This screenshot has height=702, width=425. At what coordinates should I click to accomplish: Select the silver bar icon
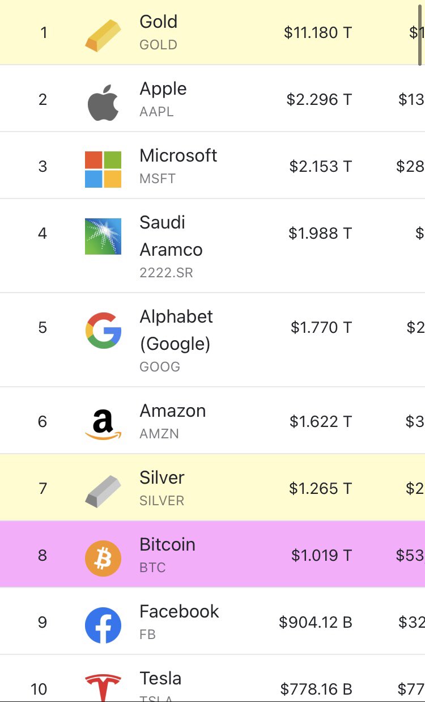pos(103,491)
